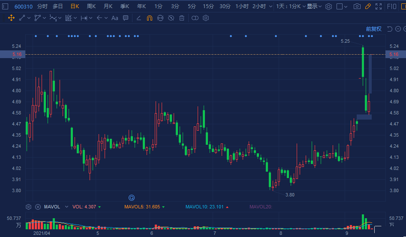The width and height of the screenshot is (406, 237).
Task: Select the comment bubble annotation tool
Action: [126, 18]
